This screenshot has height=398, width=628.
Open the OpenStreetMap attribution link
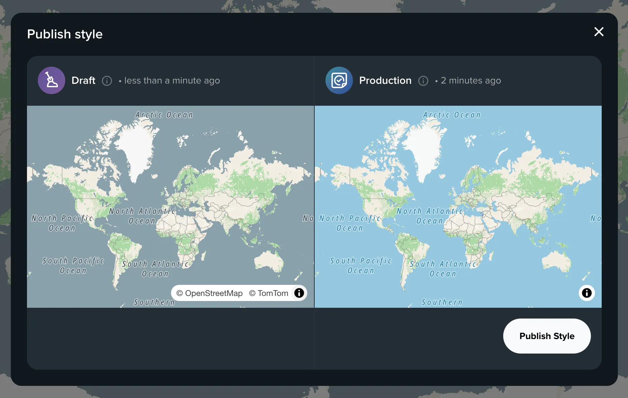(209, 293)
